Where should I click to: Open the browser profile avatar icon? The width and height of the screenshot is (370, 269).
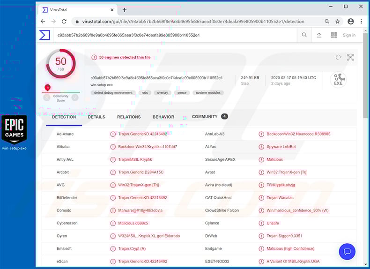pyautogui.click(x=351, y=22)
